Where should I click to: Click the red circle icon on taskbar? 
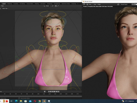coord(7,101)
